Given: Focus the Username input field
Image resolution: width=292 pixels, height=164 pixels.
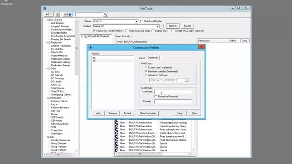Looking at the screenshot, I should tap(173, 92).
